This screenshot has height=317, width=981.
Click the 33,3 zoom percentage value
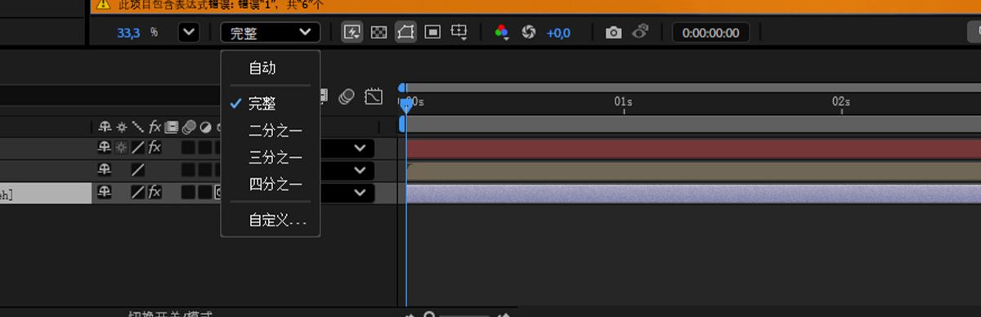(x=129, y=33)
